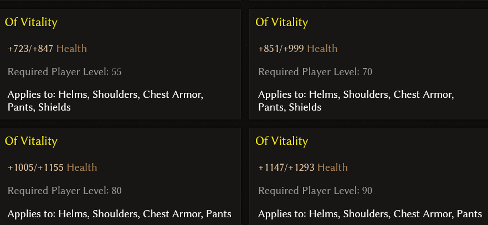488x225 pixels.
Task: Select the +1005/+1155 Health value
Action: [52, 168]
